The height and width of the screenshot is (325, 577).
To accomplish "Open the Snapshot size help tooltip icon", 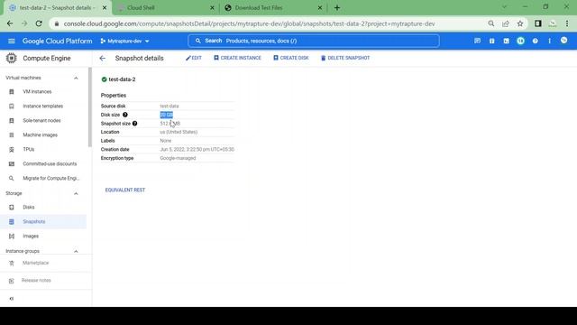I will click(x=134, y=124).
